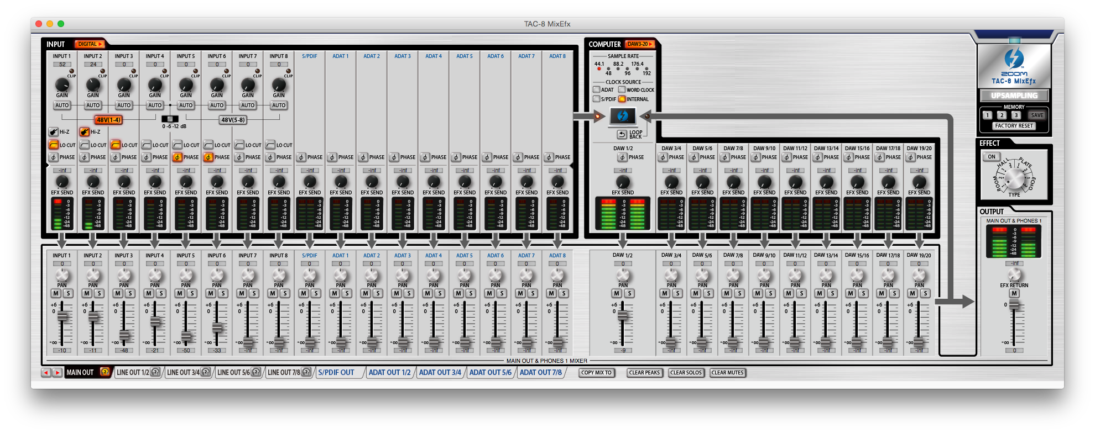This screenshot has width=1095, height=433.
Task: Click the output master fader handle
Action: click(1014, 304)
